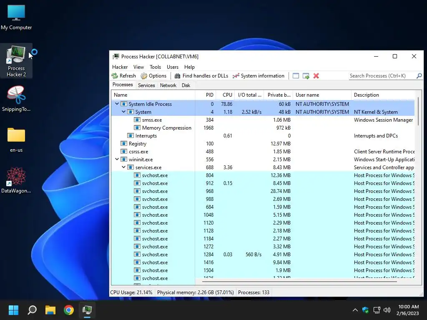This screenshot has height=320, width=427.
Task: Open System information graph icon
Action: [236, 76]
